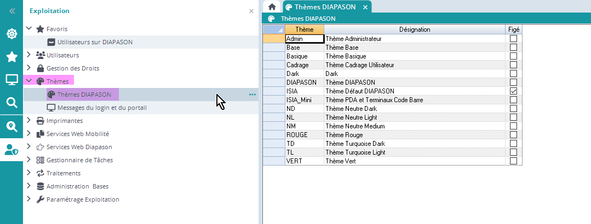
Task: Collapse the Thèmes tree node
Action: click(x=29, y=81)
